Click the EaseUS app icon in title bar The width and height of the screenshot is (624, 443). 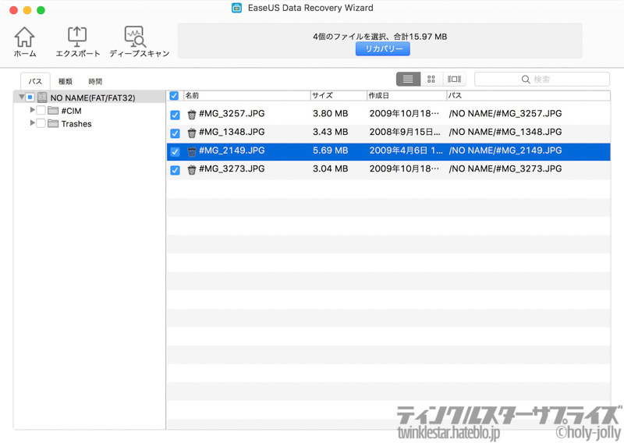coord(237,8)
